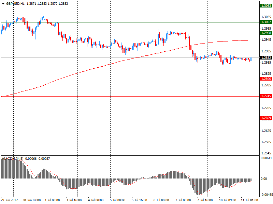Click the MACD scale value 0.00611
This screenshot has width=273, height=204.
point(266,158)
